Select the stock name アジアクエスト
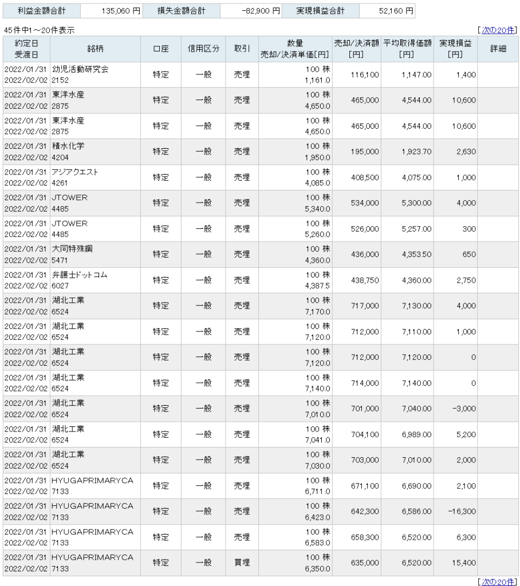The image size is (520, 586). pos(75,172)
